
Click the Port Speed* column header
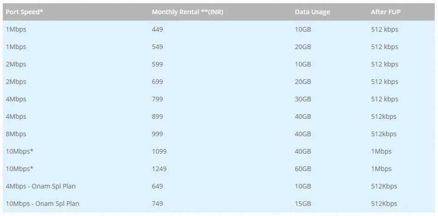tap(24, 12)
